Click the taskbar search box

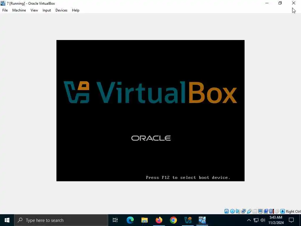click(x=61, y=220)
